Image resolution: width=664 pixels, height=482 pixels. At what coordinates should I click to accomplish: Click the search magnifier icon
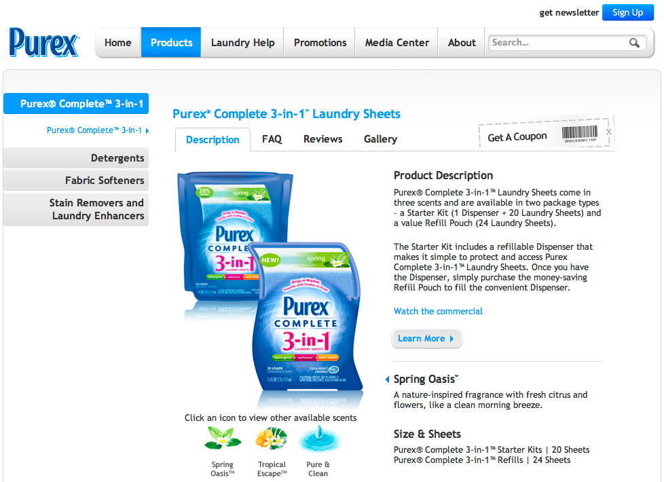click(x=634, y=43)
